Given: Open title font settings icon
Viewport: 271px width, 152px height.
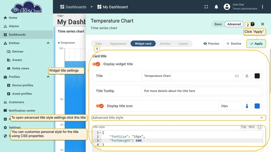Looking at the screenshot, I should click(247, 76).
